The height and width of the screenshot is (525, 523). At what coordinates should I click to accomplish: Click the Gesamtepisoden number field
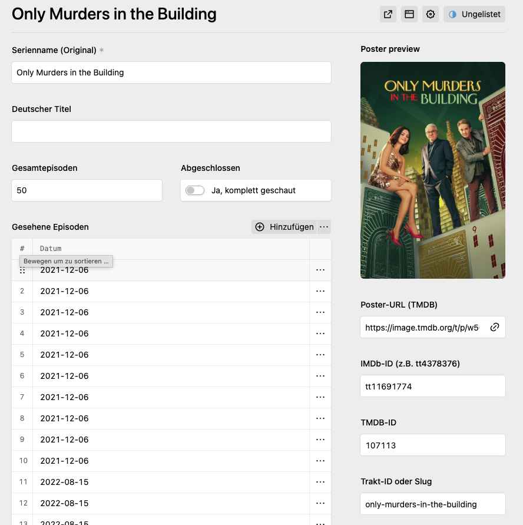click(x=87, y=190)
